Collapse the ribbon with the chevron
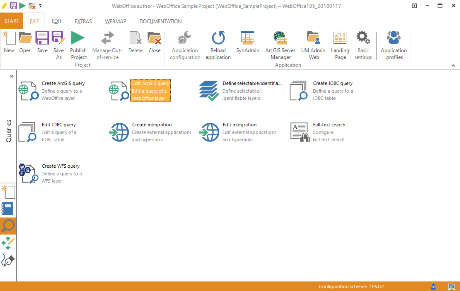Screen dimensions: 460x291 coord(453,65)
